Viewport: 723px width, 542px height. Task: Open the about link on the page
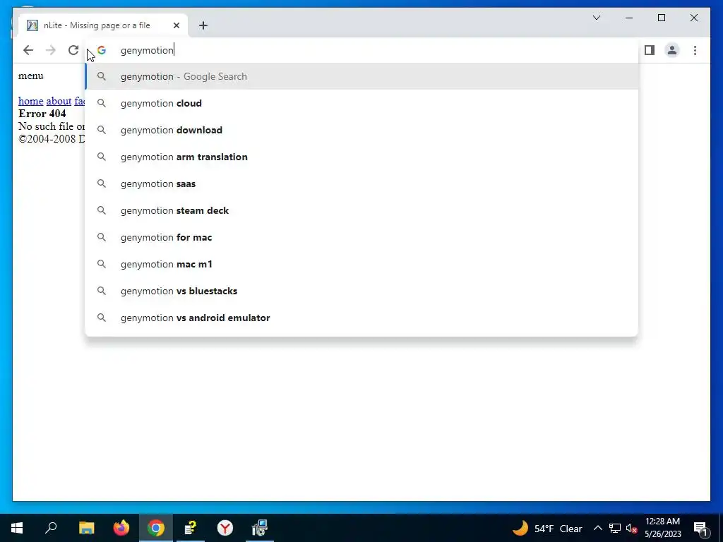tap(59, 101)
